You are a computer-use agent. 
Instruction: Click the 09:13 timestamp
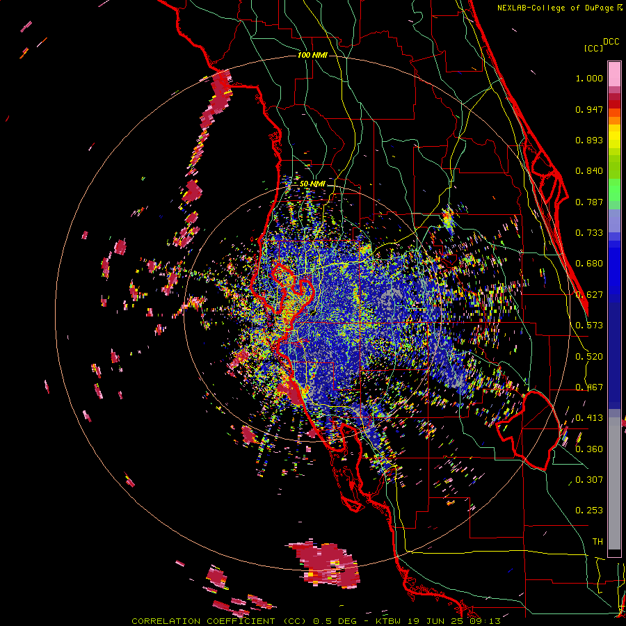click(x=484, y=621)
